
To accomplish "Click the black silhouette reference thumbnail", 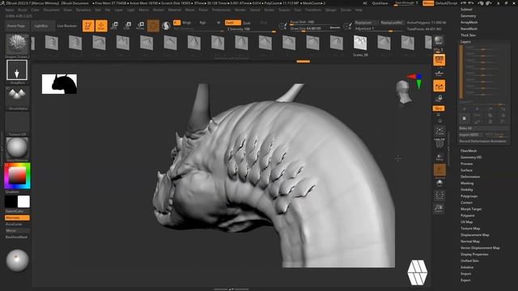I will (59, 84).
